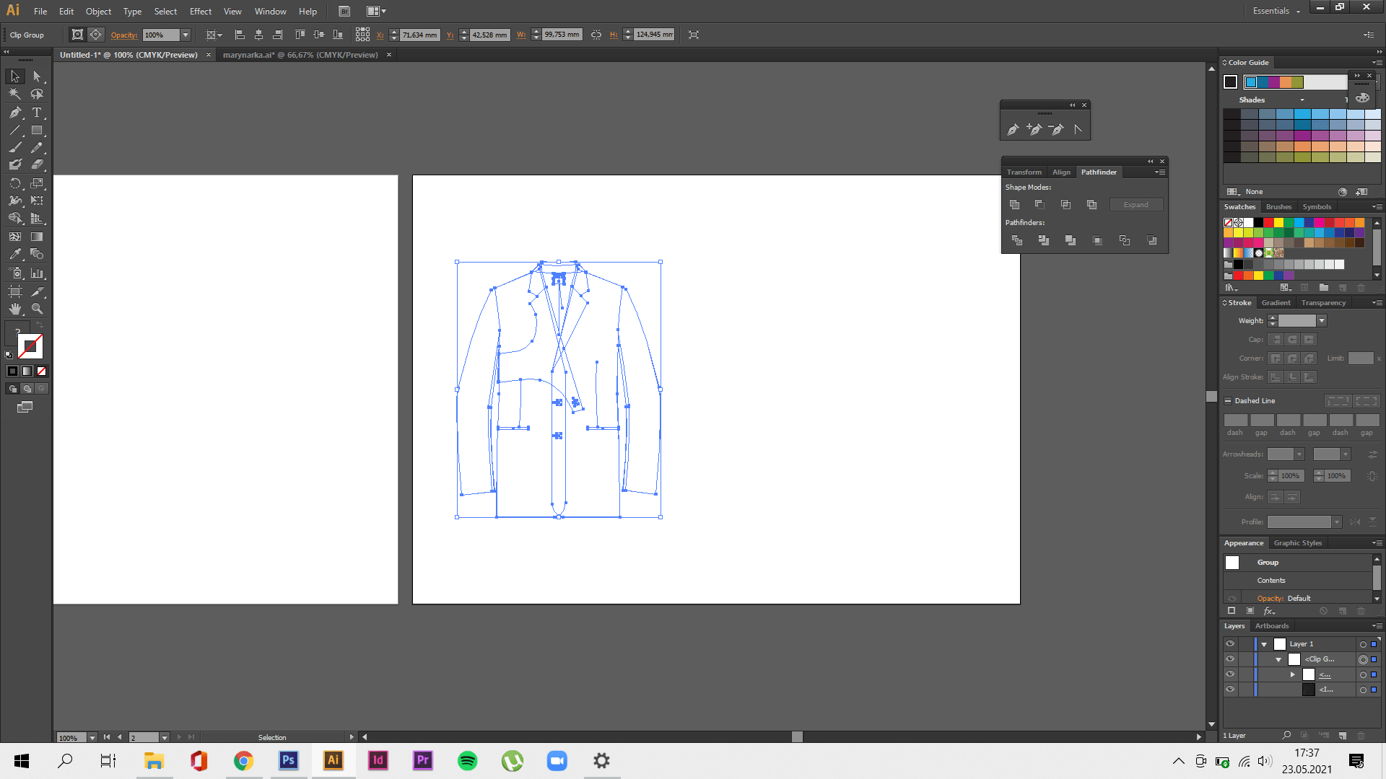Click the Unite shape mode in Pathfinder
Viewport: 1386px width, 779px height.
coord(1015,205)
